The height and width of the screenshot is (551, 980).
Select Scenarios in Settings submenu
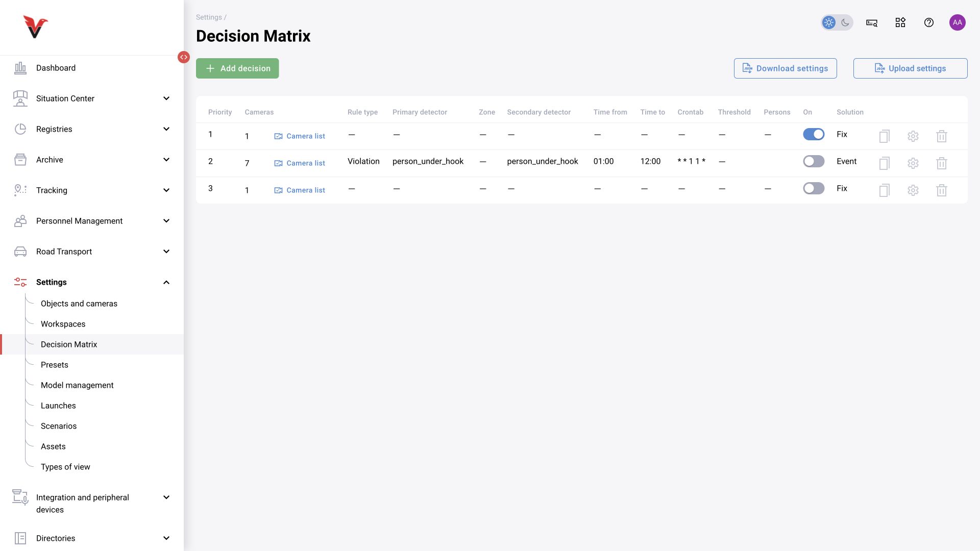59,426
